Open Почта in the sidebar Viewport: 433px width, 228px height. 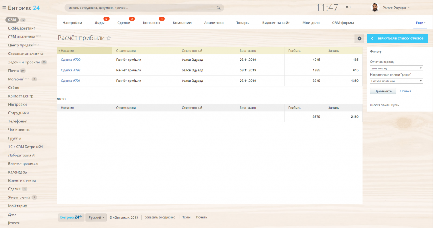[x=13, y=71]
